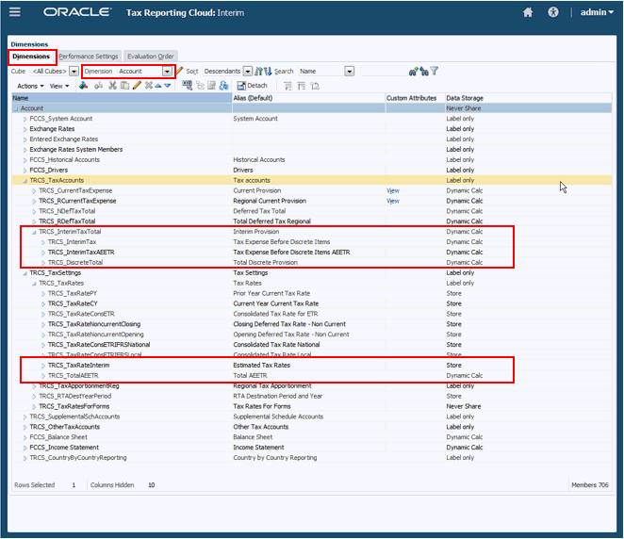Click the filter funnel icon
Image resolution: width=624 pixels, height=539 pixels.
[435, 71]
